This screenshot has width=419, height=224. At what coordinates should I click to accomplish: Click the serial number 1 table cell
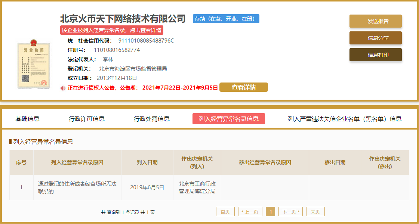[x=21, y=187]
